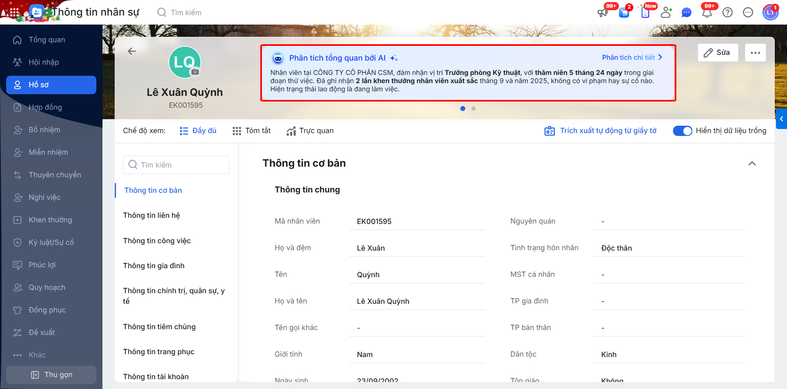Image resolution: width=787 pixels, height=389 pixels.
Task: Click the Họ và tên value Lê Xuân Quỳnh
Action: (383, 301)
